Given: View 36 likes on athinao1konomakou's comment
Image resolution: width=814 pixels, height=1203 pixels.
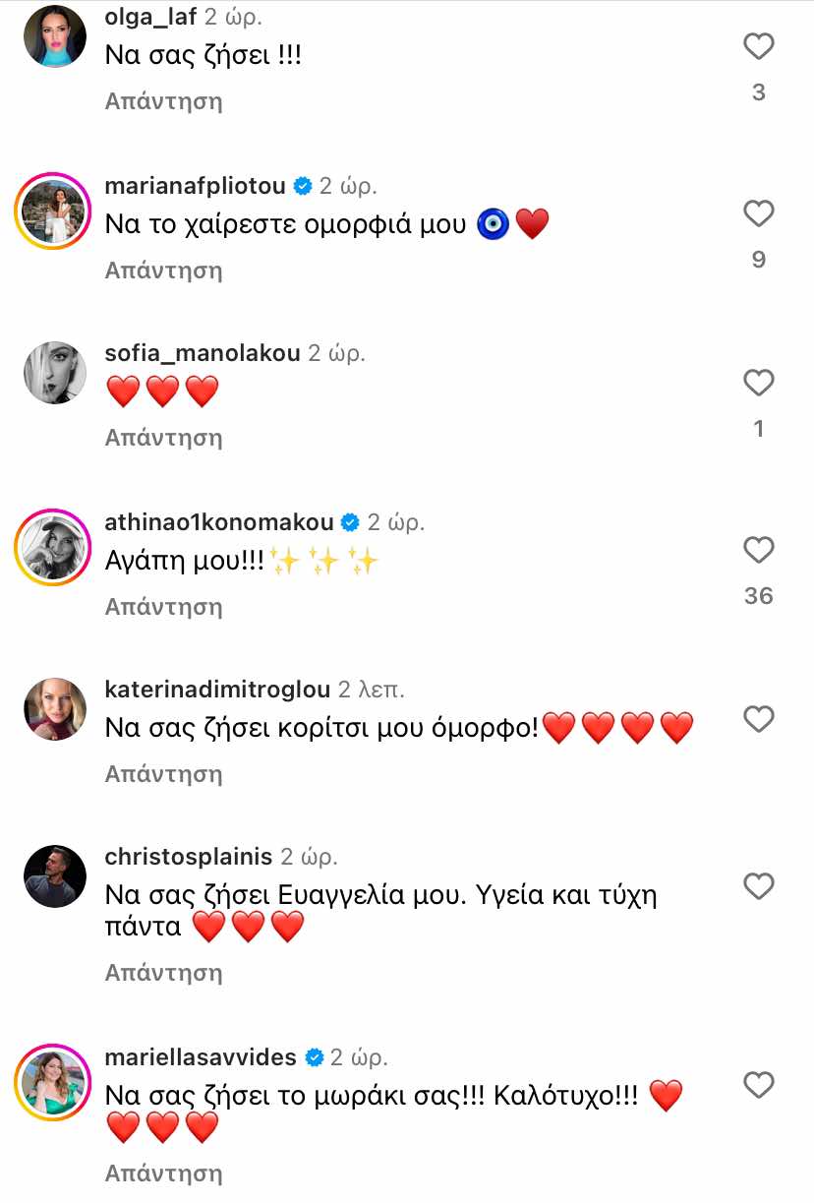Looking at the screenshot, I should [x=758, y=597].
